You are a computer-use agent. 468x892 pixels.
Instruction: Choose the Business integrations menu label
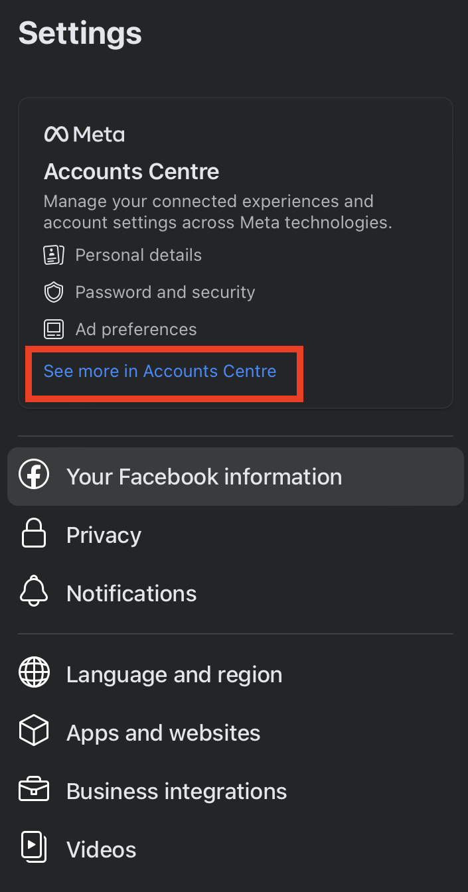177,791
